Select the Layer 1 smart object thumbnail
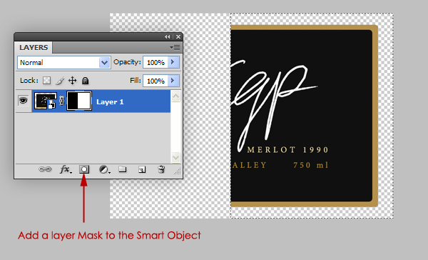Viewport: 428px width, 260px height. 46,101
